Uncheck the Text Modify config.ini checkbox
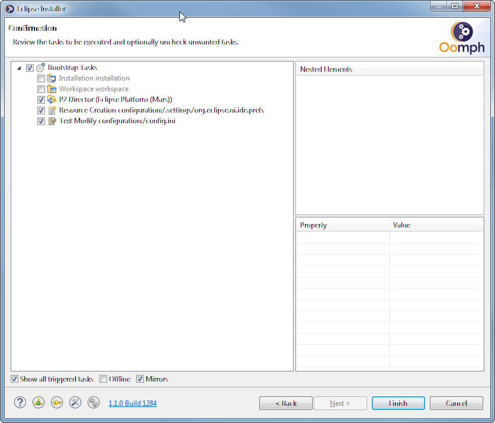Viewport: 495px width, 423px height. (41, 121)
